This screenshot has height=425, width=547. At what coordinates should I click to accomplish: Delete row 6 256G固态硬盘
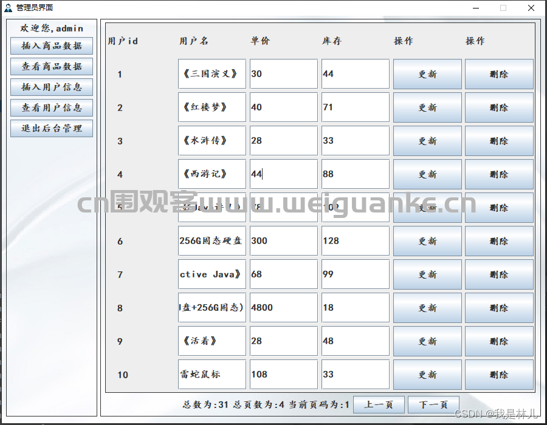499,241
